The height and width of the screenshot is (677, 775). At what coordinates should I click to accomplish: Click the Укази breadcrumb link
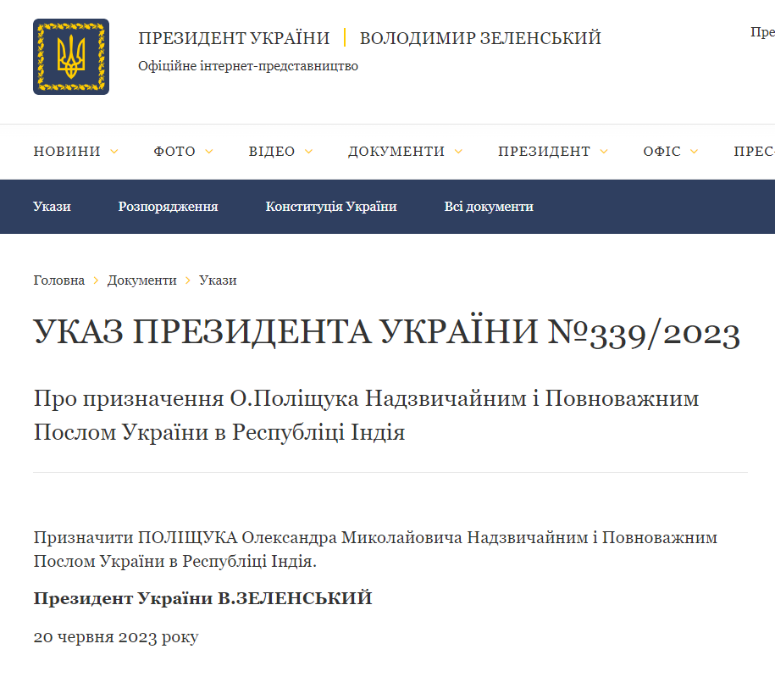point(219,280)
